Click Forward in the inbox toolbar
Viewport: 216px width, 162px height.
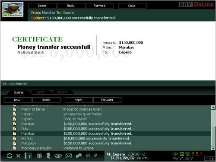[x=107, y=100]
